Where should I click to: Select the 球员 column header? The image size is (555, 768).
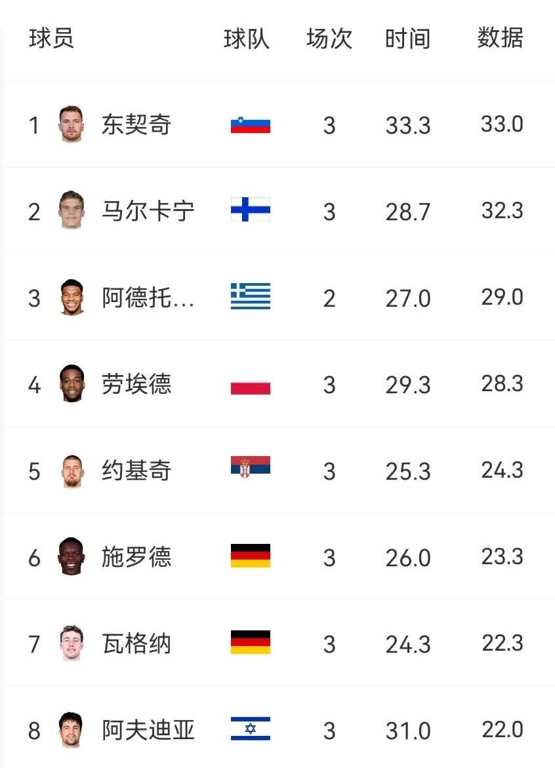pos(51,39)
